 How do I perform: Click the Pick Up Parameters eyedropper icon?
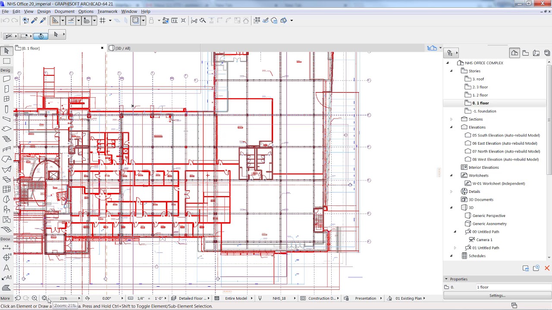point(35,20)
